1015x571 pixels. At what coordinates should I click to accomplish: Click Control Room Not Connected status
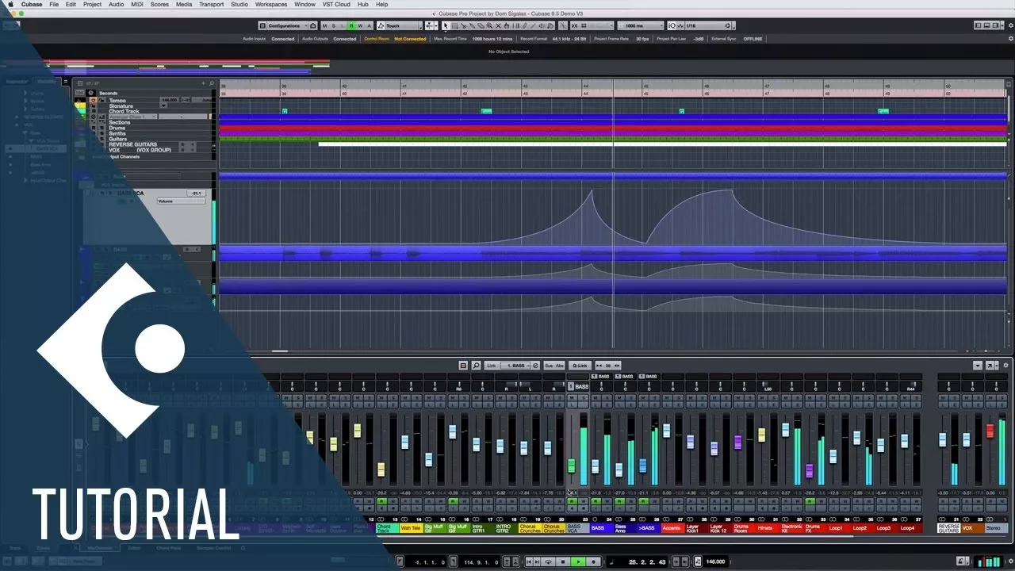pyautogui.click(x=395, y=39)
